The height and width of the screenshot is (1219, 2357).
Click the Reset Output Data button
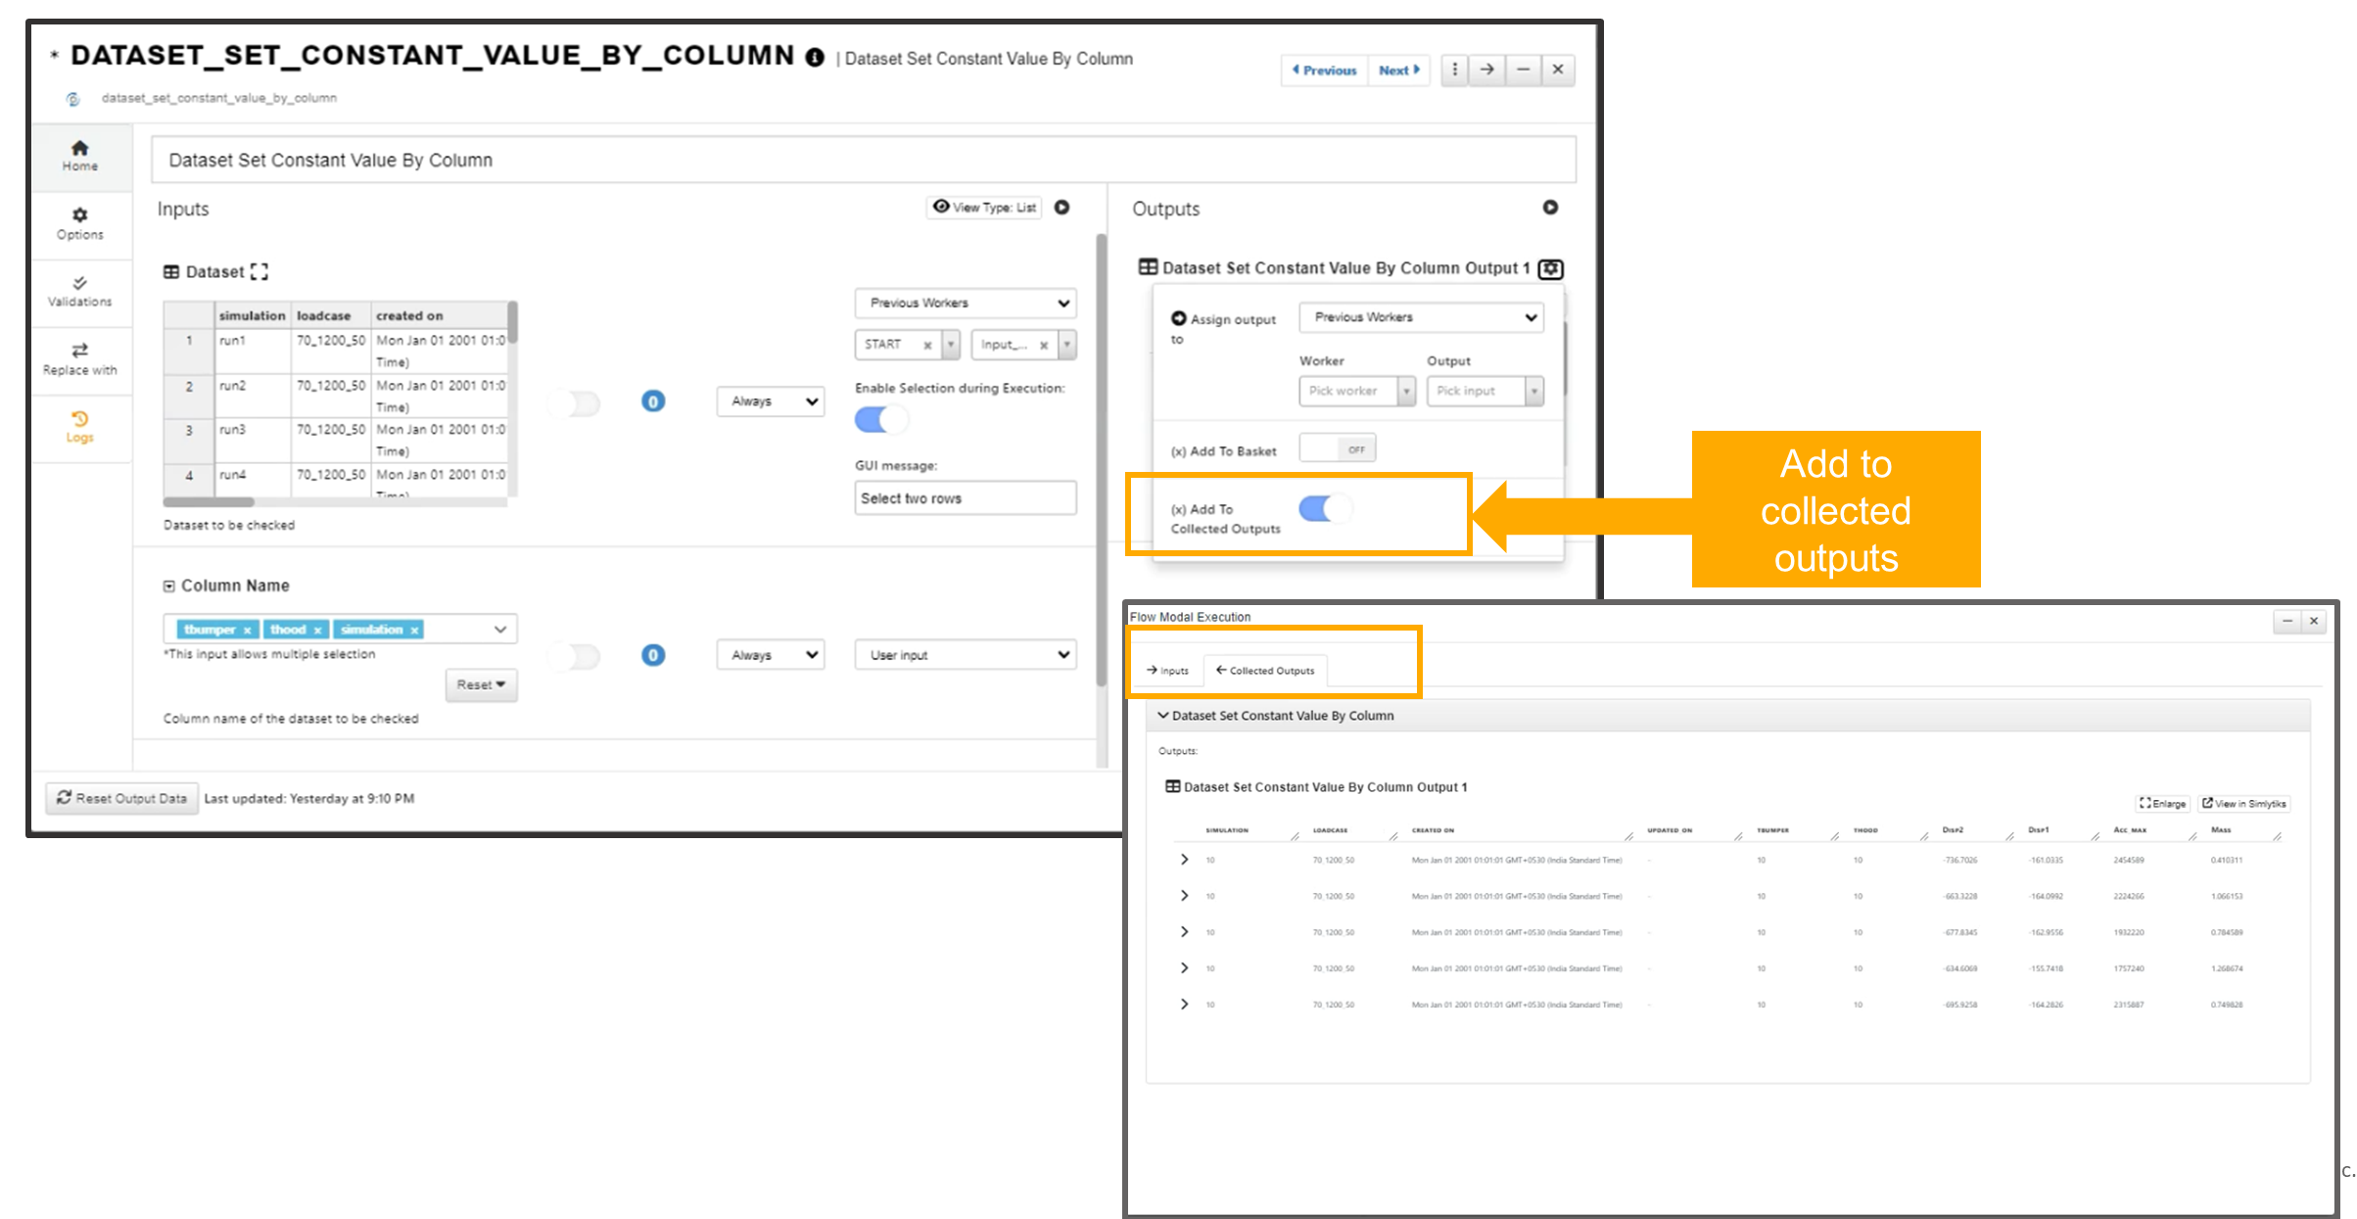120,798
